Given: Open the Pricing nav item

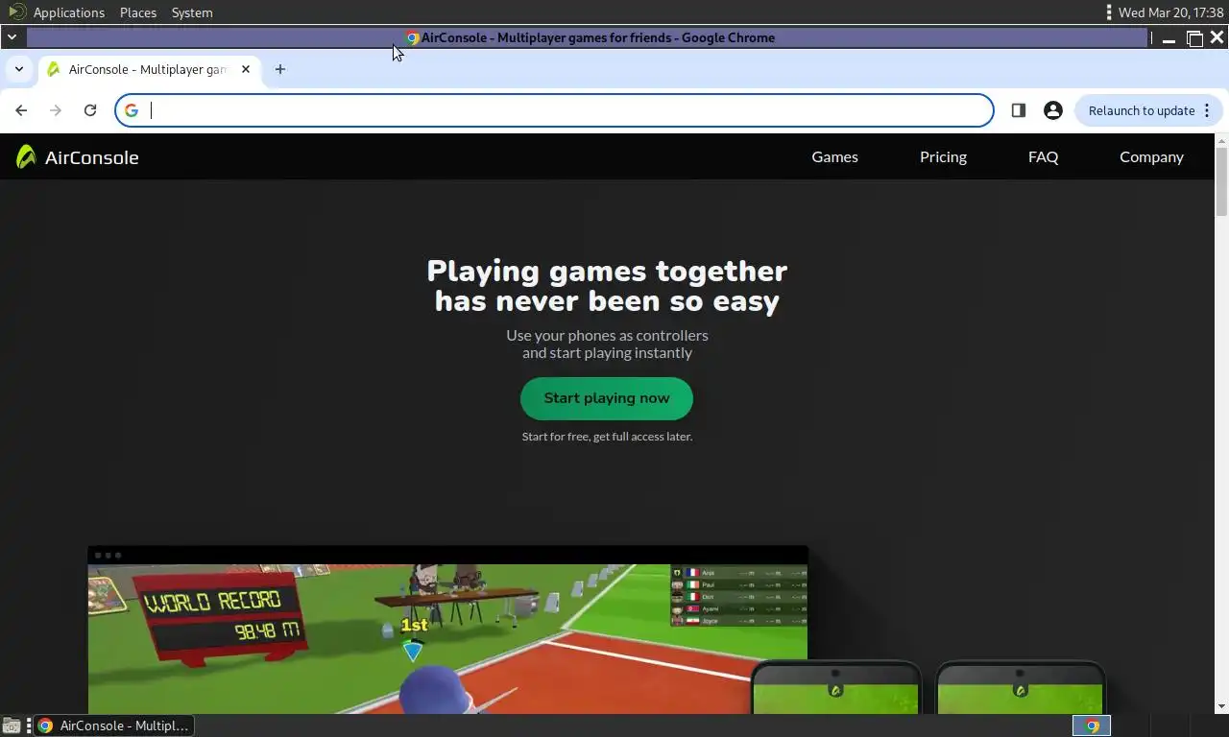Looking at the screenshot, I should click(x=943, y=157).
